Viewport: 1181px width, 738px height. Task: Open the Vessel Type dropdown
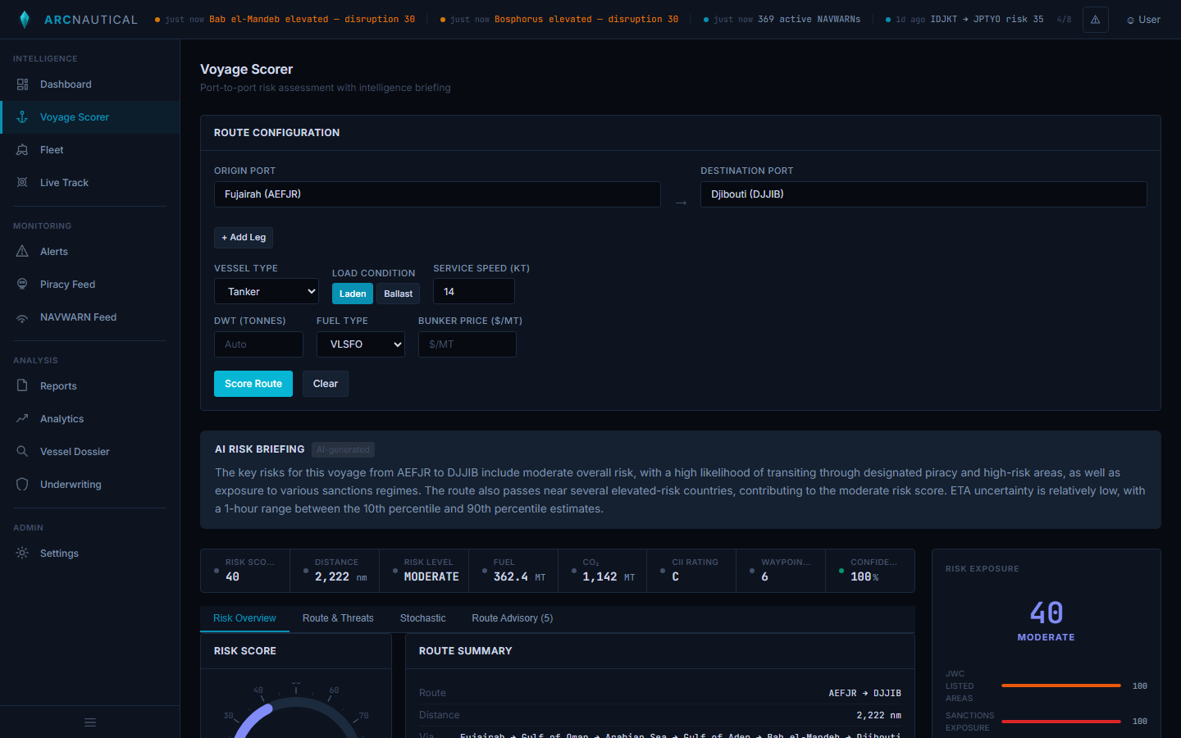click(x=266, y=291)
